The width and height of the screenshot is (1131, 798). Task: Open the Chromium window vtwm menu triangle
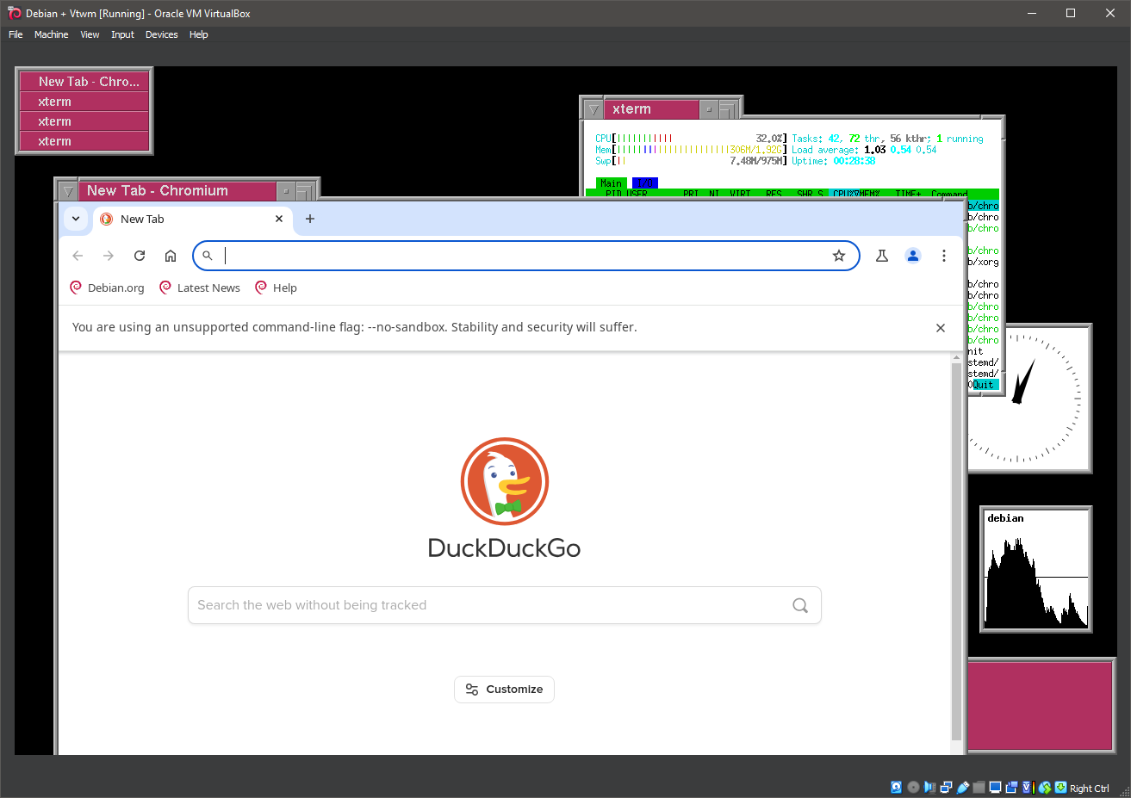[x=68, y=191]
